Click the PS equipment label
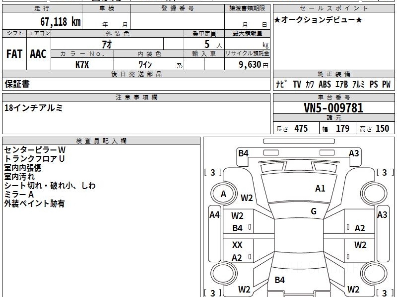Viewport: 397px width, 297px height. pyautogui.click(x=374, y=84)
